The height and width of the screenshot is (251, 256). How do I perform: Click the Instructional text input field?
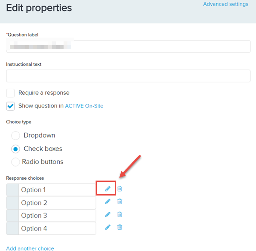(x=128, y=76)
